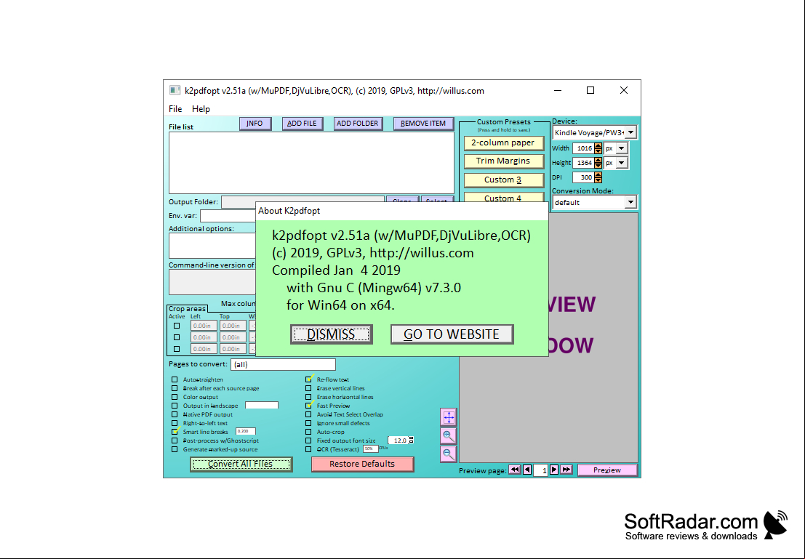Go to next preview page
Screen dimensions: 805x559
(x=554, y=470)
